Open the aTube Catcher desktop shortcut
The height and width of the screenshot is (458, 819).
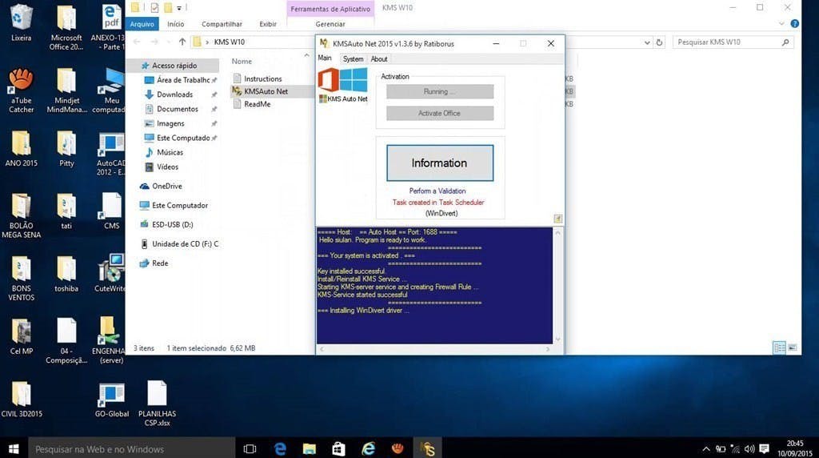point(21,90)
